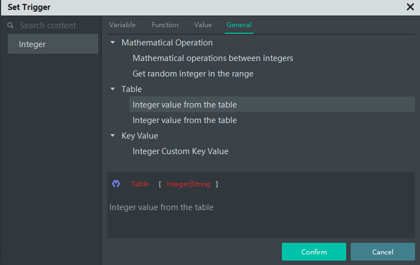Select Integer in the left type list
The image size is (420, 265).
tap(53, 44)
